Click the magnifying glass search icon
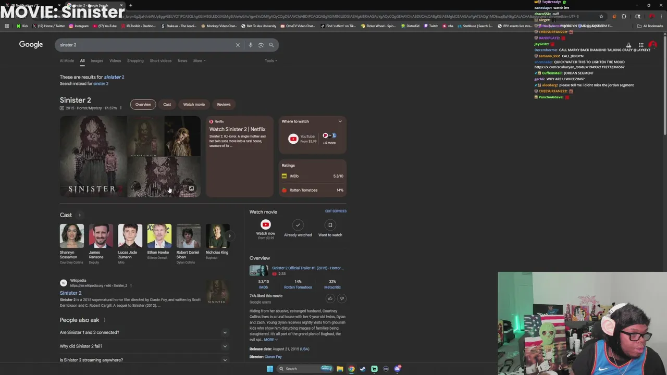 [271, 45]
